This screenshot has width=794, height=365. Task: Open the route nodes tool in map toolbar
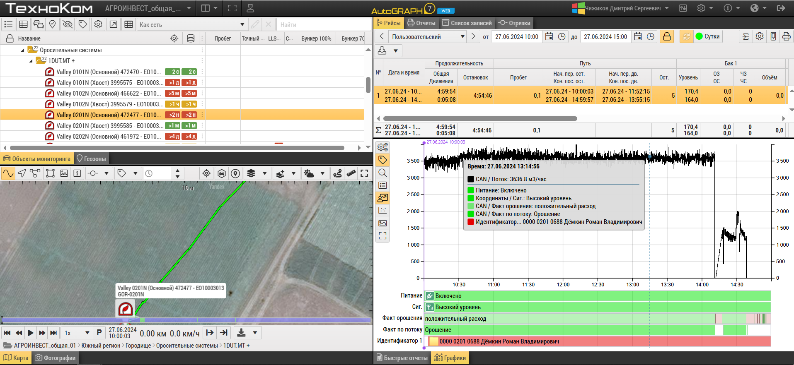[36, 173]
